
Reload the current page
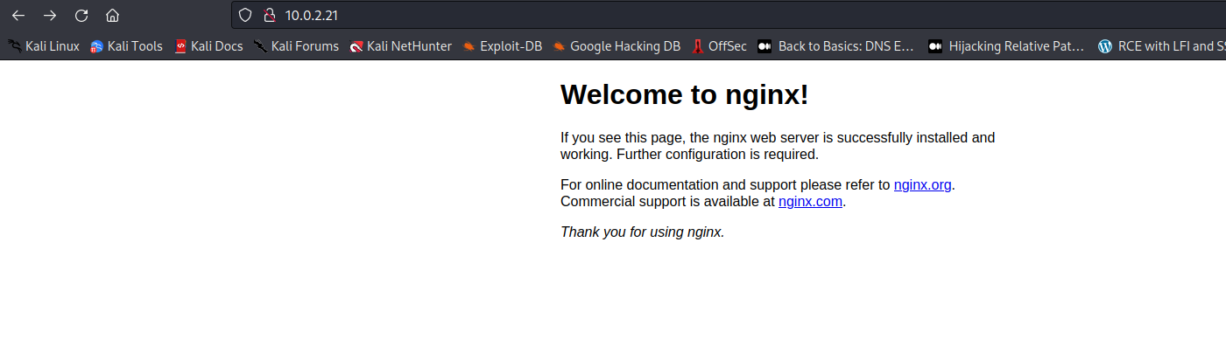point(81,15)
